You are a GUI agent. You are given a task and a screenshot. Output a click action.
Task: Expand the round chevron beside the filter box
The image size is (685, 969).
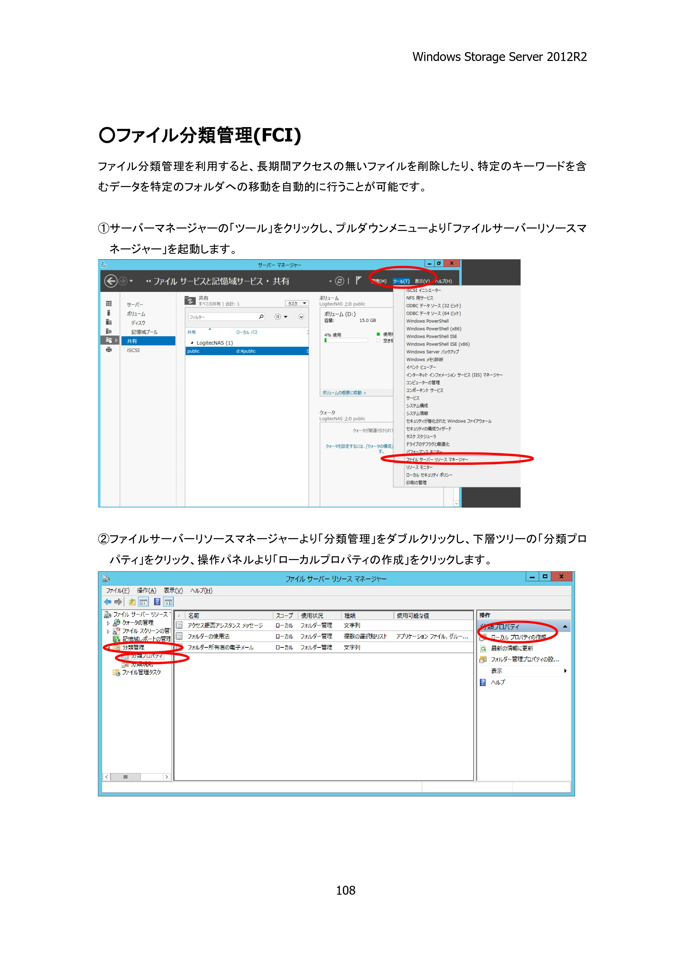click(301, 316)
